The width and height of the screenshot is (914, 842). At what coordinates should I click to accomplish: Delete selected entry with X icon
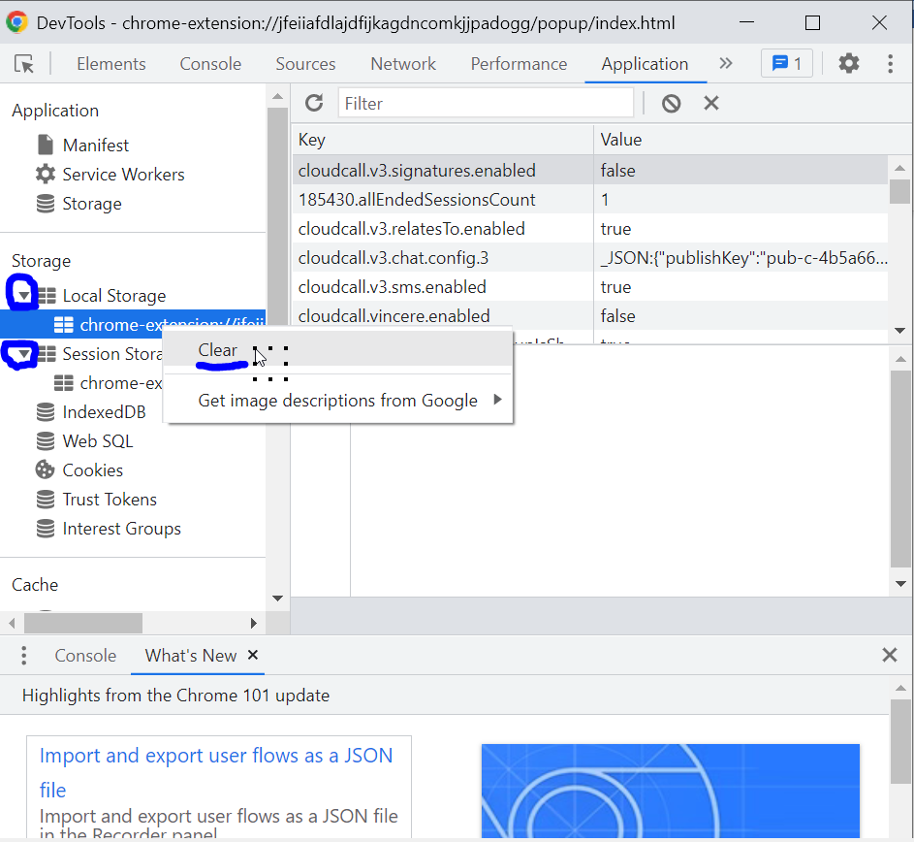point(711,103)
